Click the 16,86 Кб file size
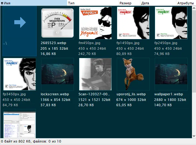Screen dimensions: 196x145 click(48, 54)
